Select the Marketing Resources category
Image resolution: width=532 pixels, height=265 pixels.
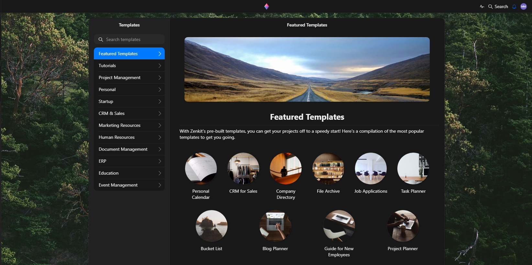coord(129,125)
